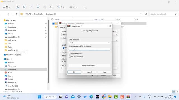The image size is (179, 100).
Task: Enable the Encrypt file names checkbox
Action: click(70, 56)
